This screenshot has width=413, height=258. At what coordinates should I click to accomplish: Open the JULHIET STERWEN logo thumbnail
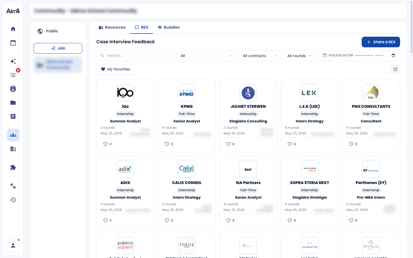248,93
